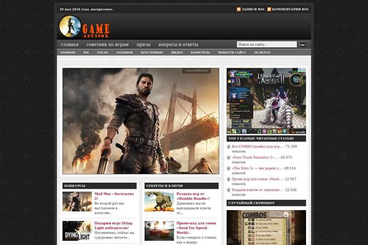This screenshot has width=368, height=245.
Task: Open Раздача игр от Humble Bundle article
Action: pyautogui.click(x=193, y=196)
